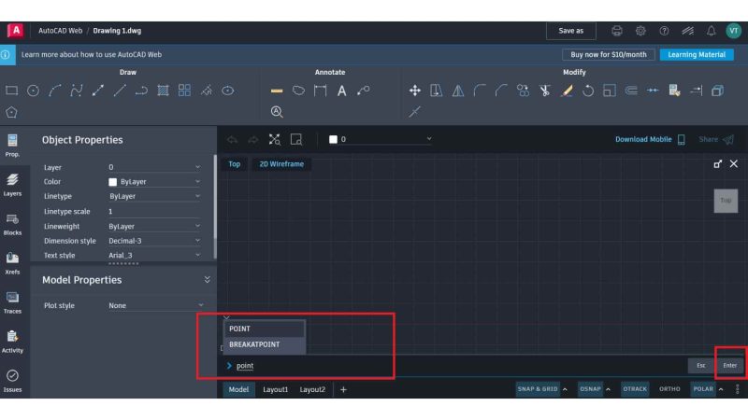Open the Xrefs panel

pyautogui.click(x=12, y=263)
